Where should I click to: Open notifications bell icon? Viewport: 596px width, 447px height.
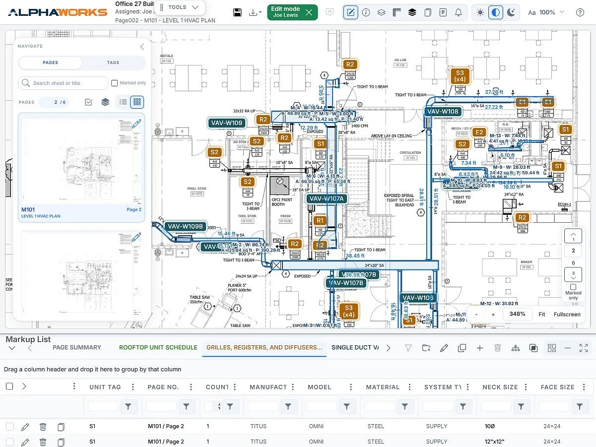(x=459, y=12)
